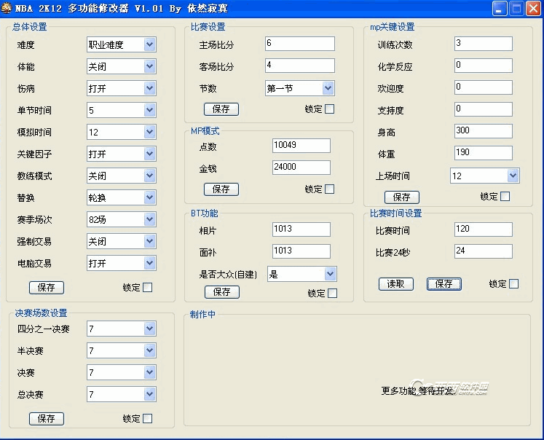Screen dimensions: 544x440
Task: Click the 点数 field showing 10049
Action: pyautogui.click(x=301, y=146)
